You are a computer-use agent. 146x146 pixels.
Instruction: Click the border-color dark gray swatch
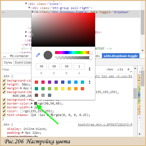click(36, 103)
